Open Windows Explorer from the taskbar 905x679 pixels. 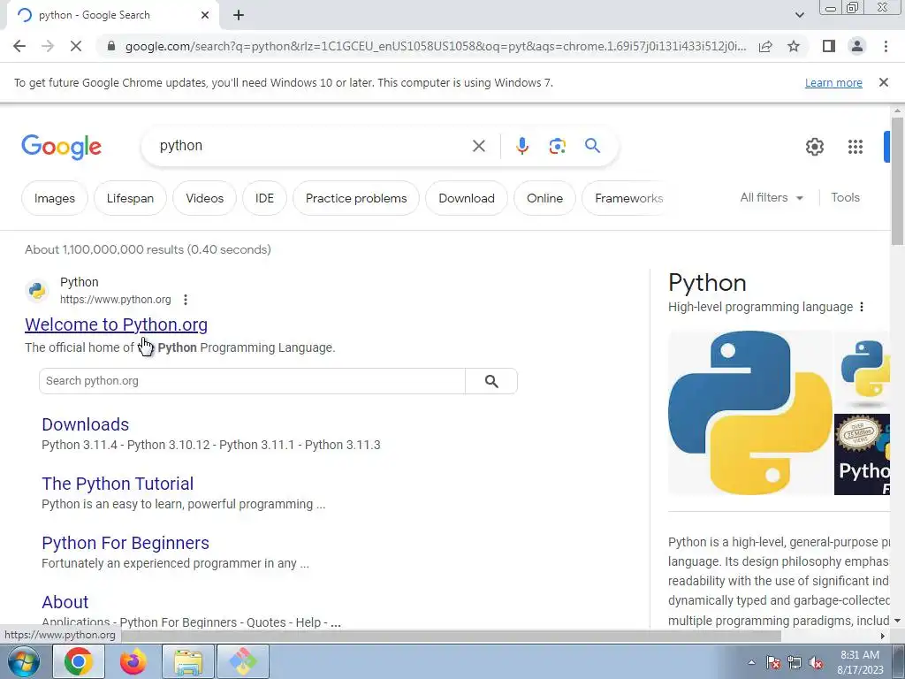pos(188,661)
